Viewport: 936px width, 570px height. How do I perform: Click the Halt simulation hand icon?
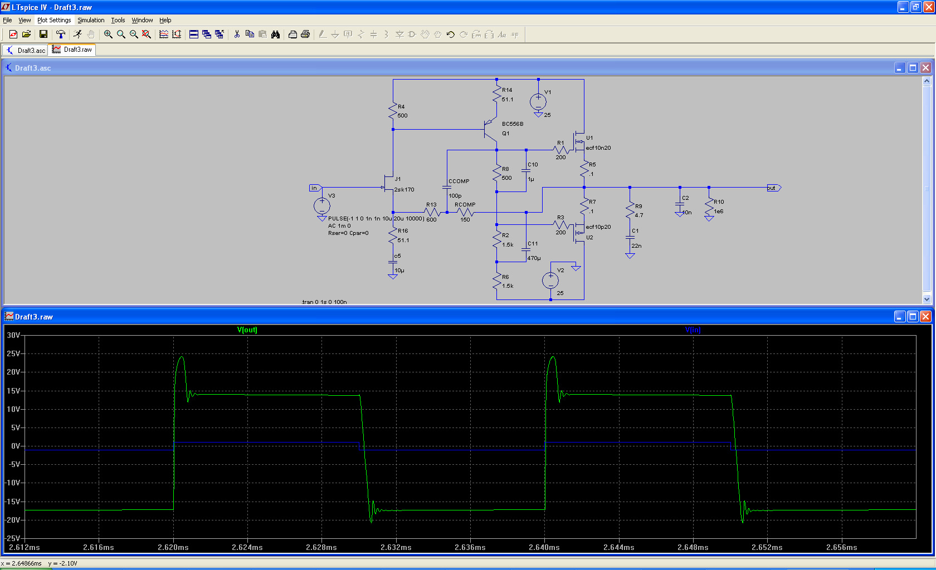pyautogui.click(x=91, y=35)
